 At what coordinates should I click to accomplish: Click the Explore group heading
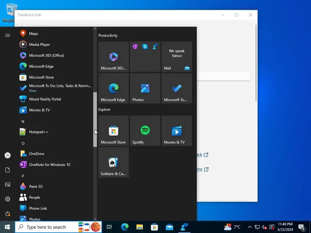pyautogui.click(x=104, y=109)
